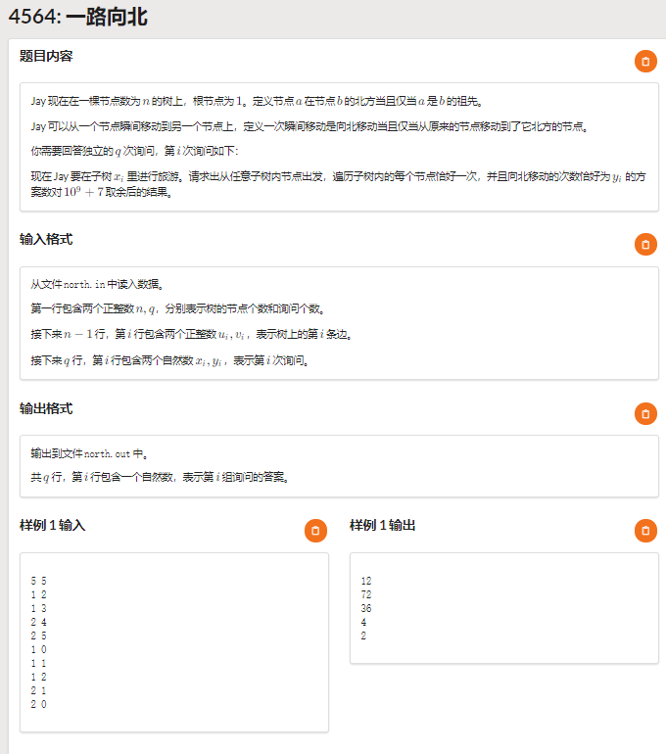The height and width of the screenshot is (754, 666).
Task: Click the 输出格式 section heading
Action: [46, 408]
